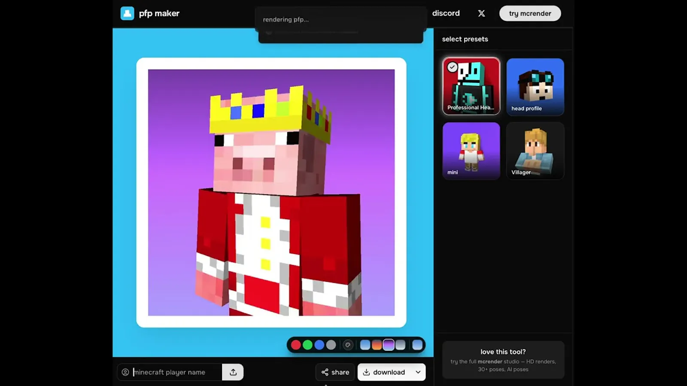This screenshot has height=386, width=687.
Task: Open the X social link icon
Action: click(x=481, y=13)
